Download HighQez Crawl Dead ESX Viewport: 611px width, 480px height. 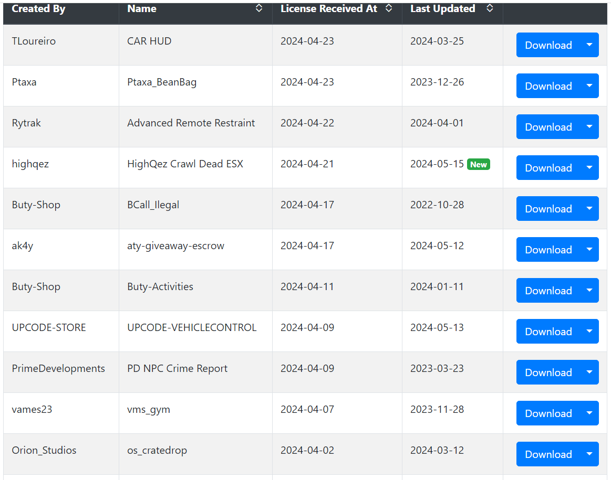(x=548, y=168)
